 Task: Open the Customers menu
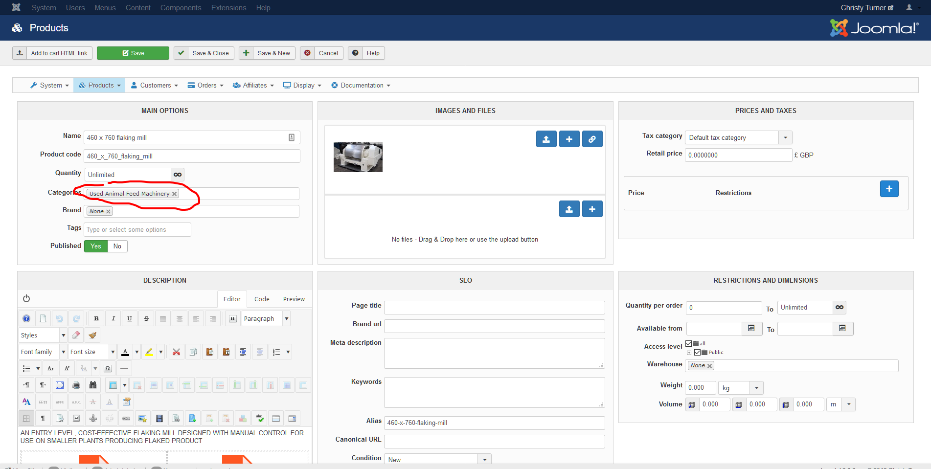155,85
